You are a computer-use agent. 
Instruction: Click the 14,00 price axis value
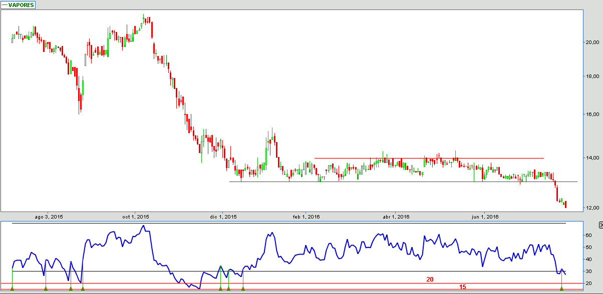593,158
